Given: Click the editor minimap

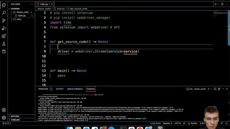Looking at the screenshot, I should point(220,13).
